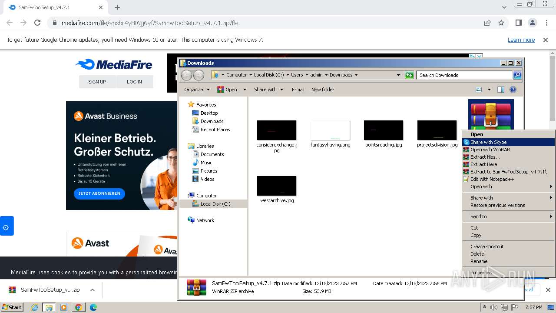Go back in Explorer window
This screenshot has width=556, height=313.
[187, 75]
